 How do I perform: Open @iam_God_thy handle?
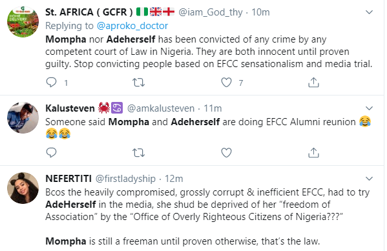(x=211, y=12)
